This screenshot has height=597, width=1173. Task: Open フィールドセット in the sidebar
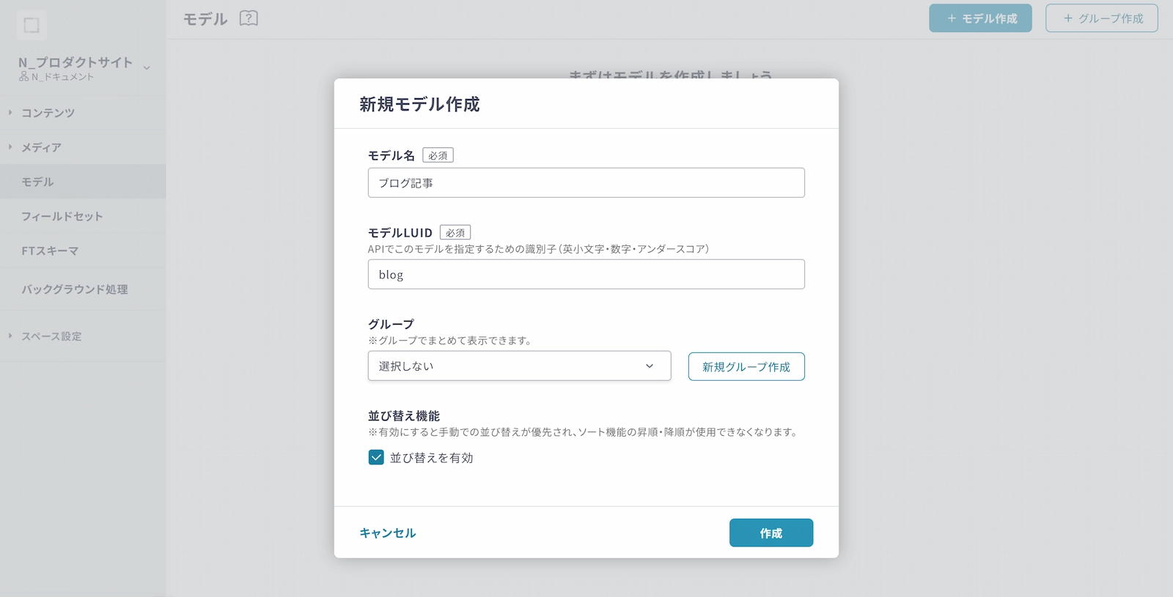click(62, 216)
